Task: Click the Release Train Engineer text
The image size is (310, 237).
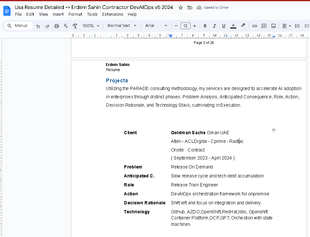Action: pos(194,185)
